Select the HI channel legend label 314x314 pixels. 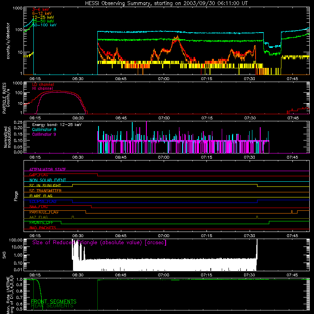pyautogui.click(x=43, y=88)
